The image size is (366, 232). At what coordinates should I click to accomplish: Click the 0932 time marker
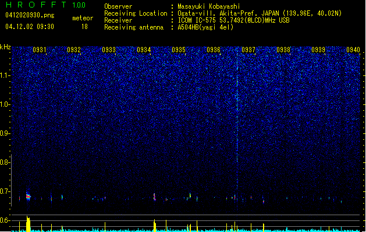tap(74, 50)
